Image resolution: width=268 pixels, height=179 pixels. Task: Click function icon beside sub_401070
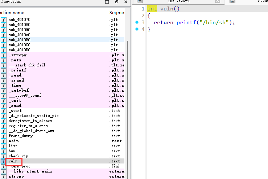tap(4, 19)
